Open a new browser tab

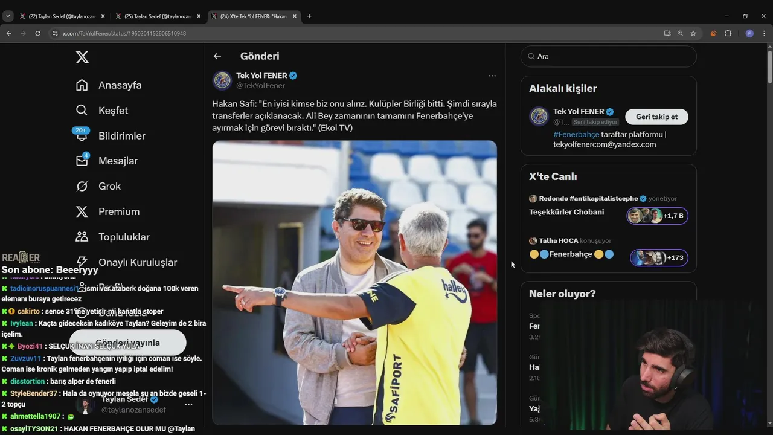coord(309,16)
